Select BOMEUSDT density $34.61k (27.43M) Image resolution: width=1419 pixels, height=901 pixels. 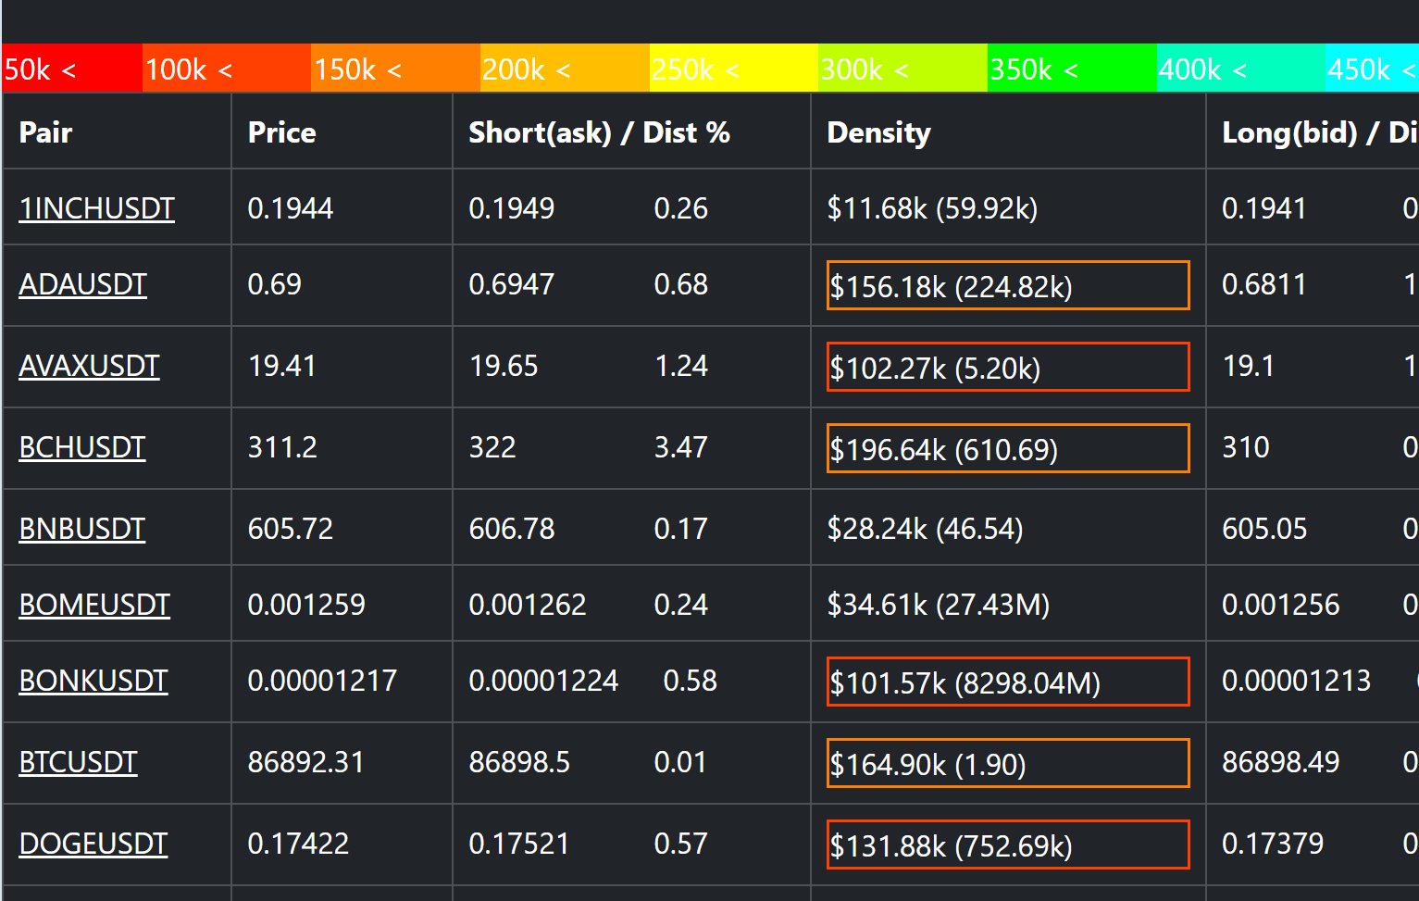[x=939, y=605]
